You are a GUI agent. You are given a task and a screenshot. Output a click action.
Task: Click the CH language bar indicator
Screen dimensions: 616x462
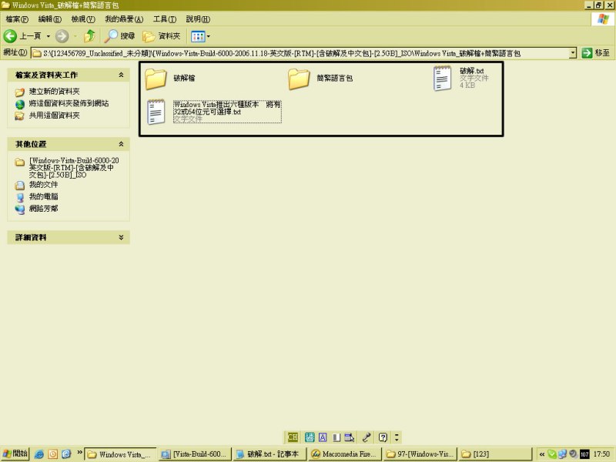click(293, 437)
